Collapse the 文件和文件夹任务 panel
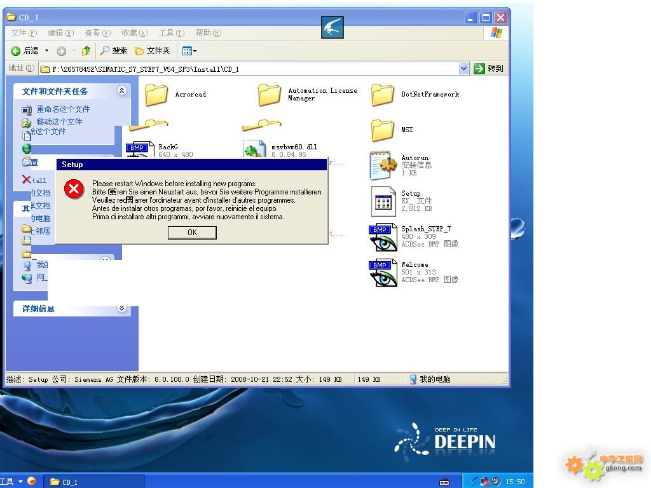This screenshot has height=488, width=651. 121,90
